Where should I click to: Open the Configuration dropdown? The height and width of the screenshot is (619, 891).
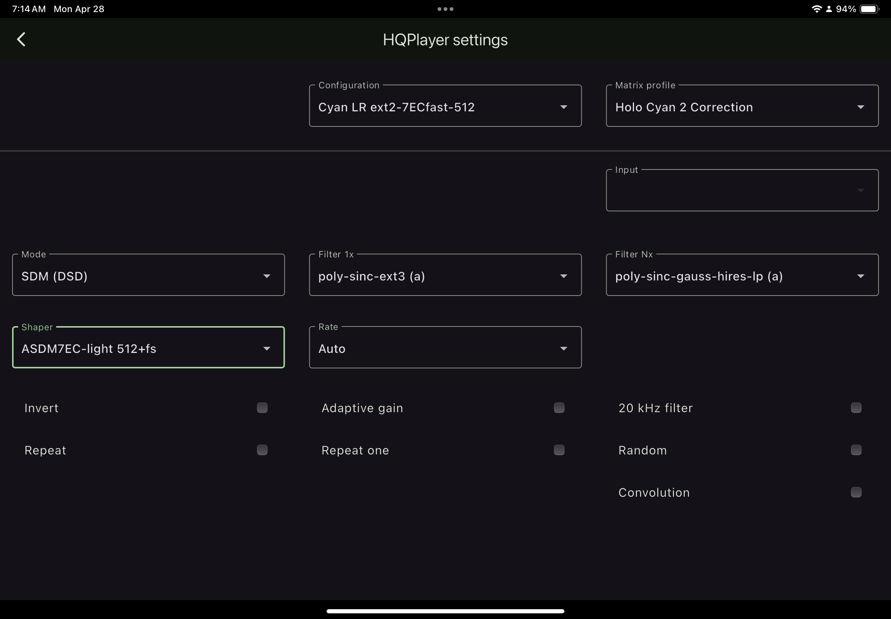[x=445, y=107]
